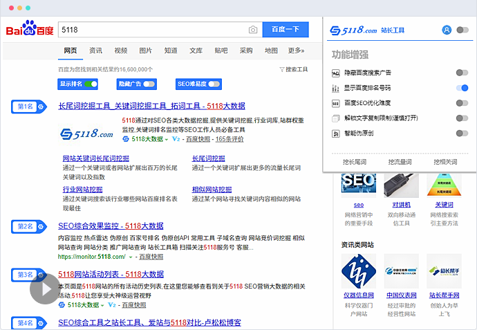This screenshot has width=477, height=330.
Task: Open the 行业网站挖掘 sublink
Action: pos(82,190)
